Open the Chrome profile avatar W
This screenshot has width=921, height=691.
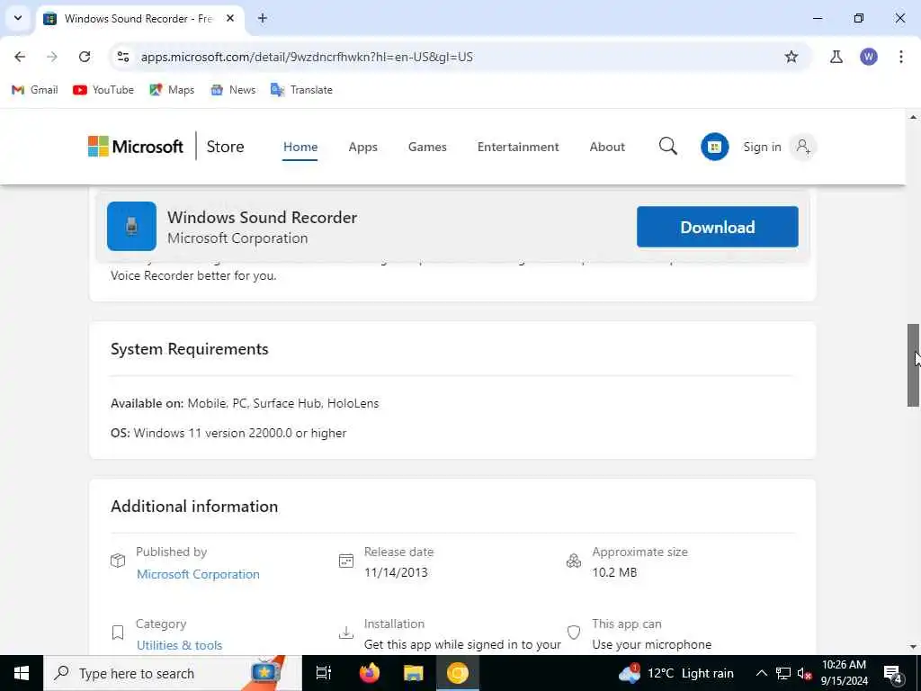pyautogui.click(x=869, y=57)
